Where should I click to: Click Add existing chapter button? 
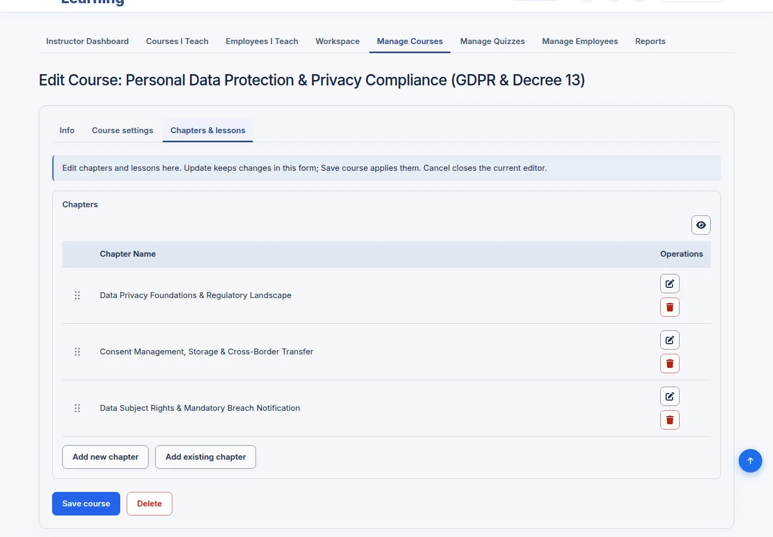point(206,457)
